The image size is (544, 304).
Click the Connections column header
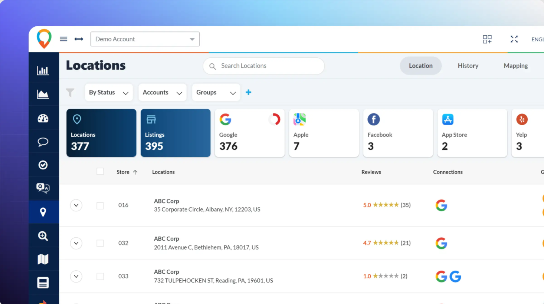[448, 172]
